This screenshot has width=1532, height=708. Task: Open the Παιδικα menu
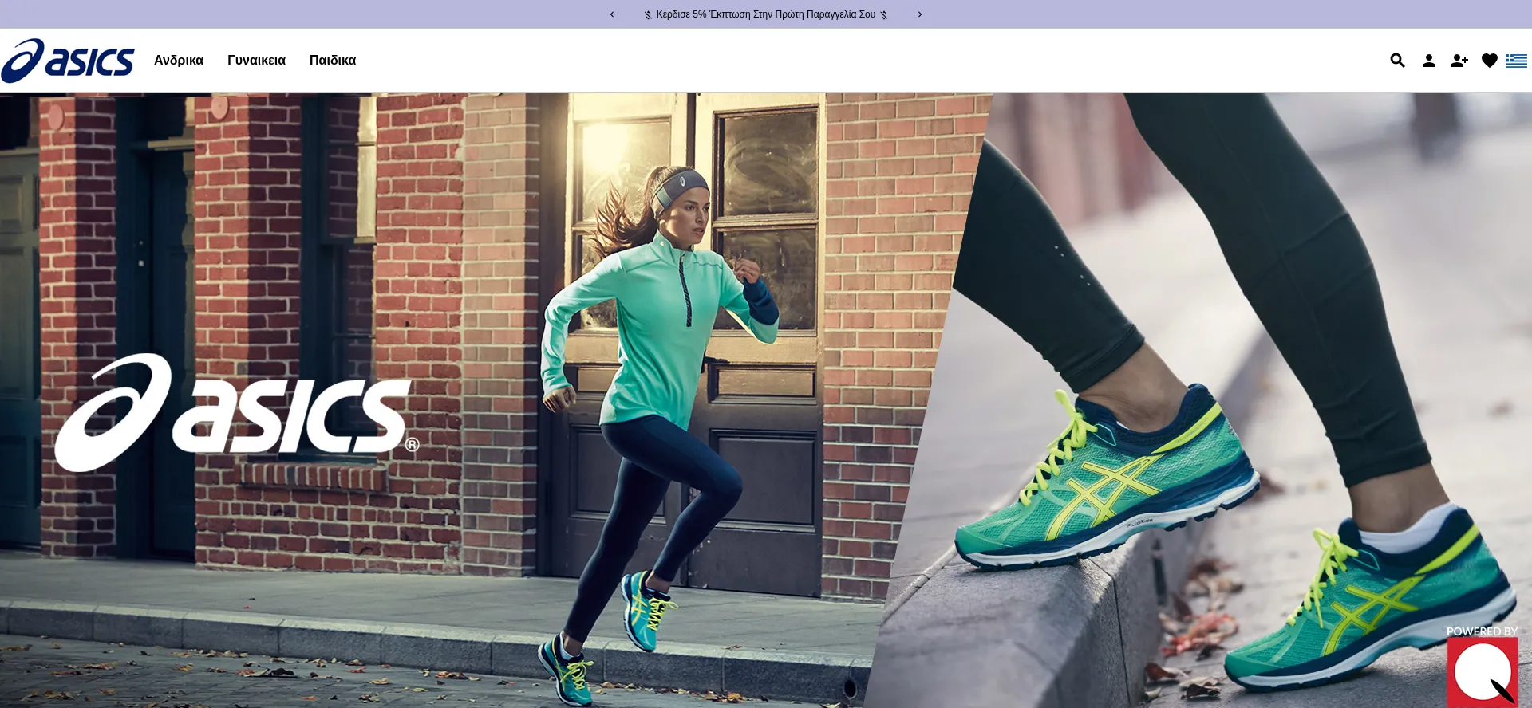[333, 61]
